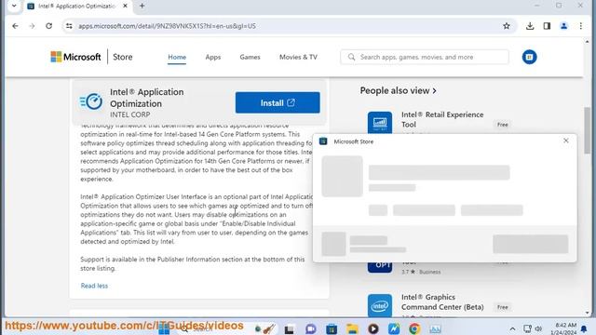Click the Intel Retail Experience Tool icon
The height and width of the screenshot is (335, 596).
click(380, 122)
